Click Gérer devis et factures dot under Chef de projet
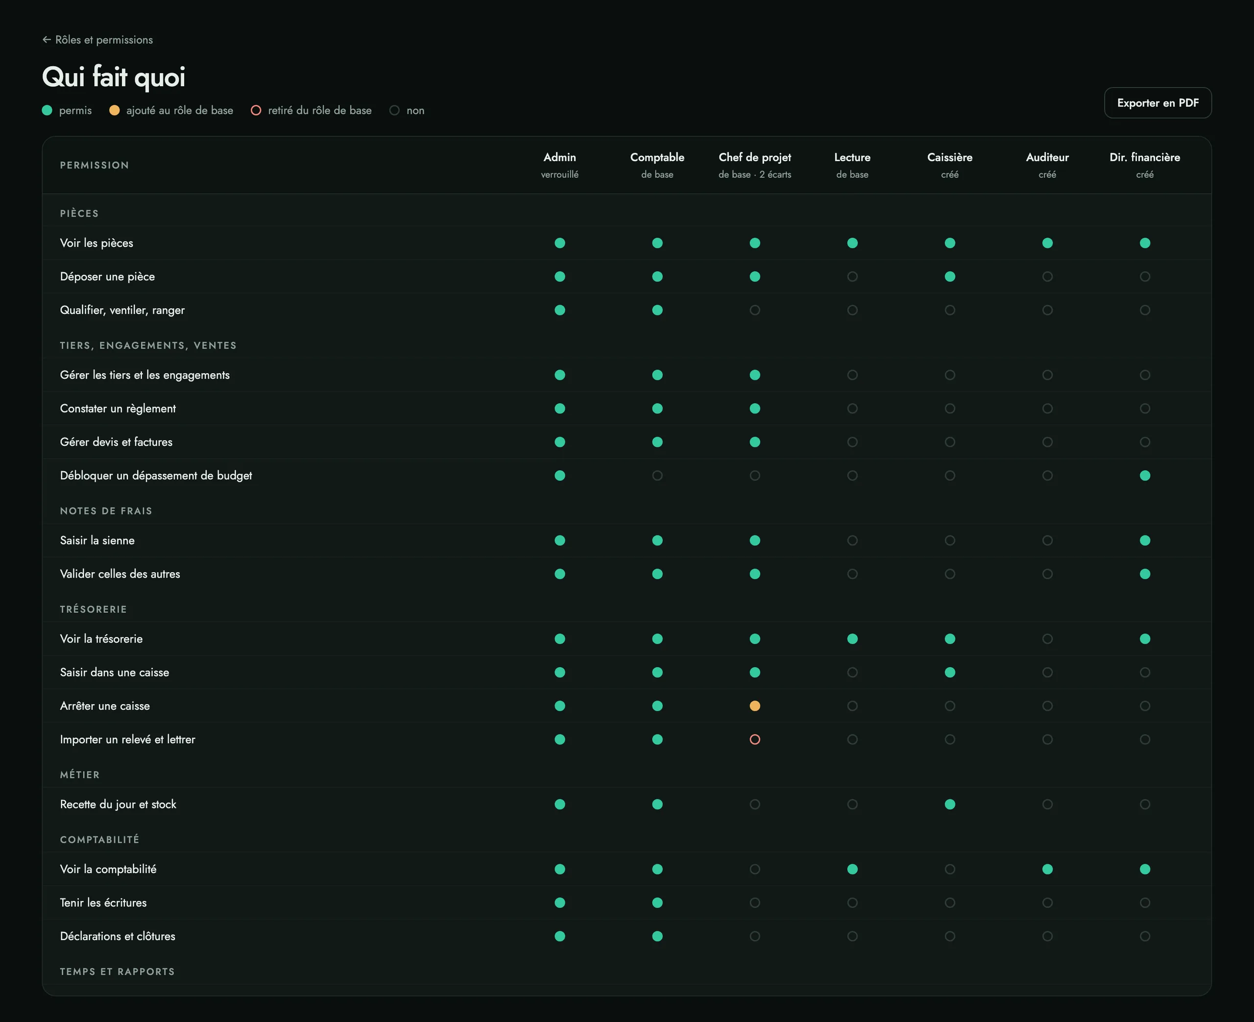1254x1022 pixels. 755,442
